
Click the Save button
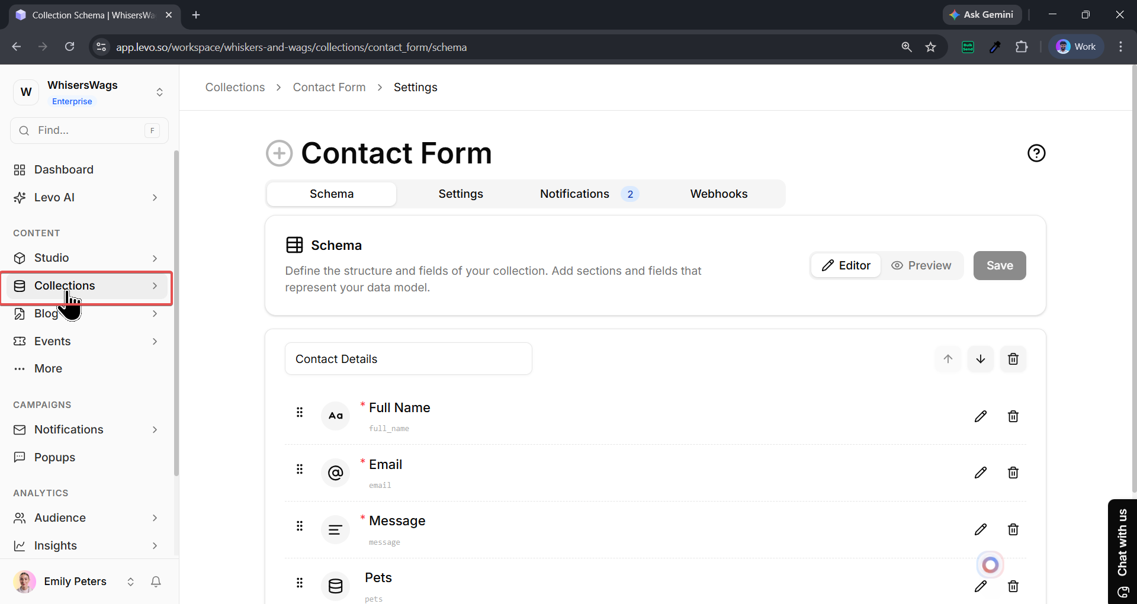tap(999, 265)
